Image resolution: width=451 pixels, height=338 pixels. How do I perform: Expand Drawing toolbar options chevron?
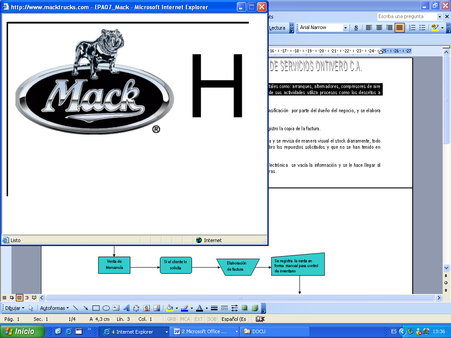[264, 309]
